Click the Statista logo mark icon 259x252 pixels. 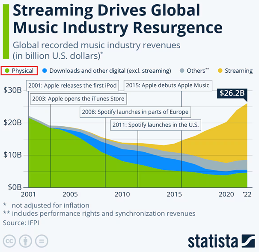(x=247, y=241)
